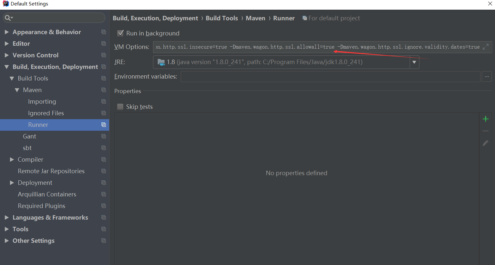This screenshot has height=265, width=495.
Task: Select Maven in the breadcrumb path
Action: coord(255,18)
